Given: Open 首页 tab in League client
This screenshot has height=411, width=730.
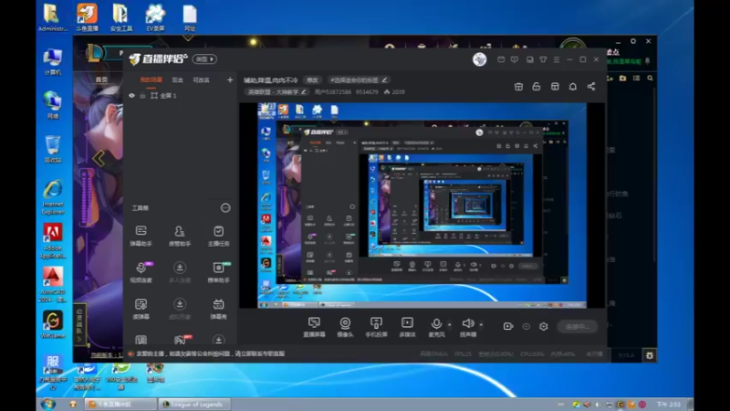Looking at the screenshot, I should 101,79.
